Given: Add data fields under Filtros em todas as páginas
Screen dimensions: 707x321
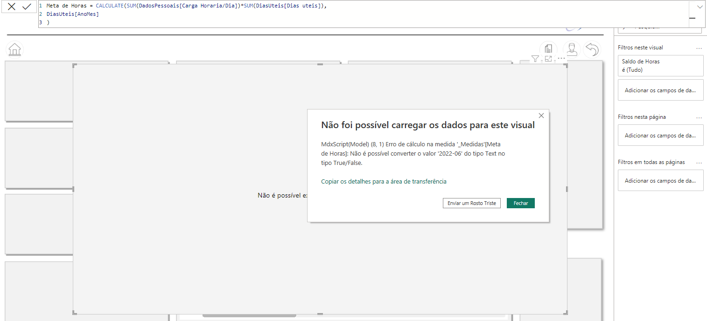Looking at the screenshot, I should tap(660, 180).
